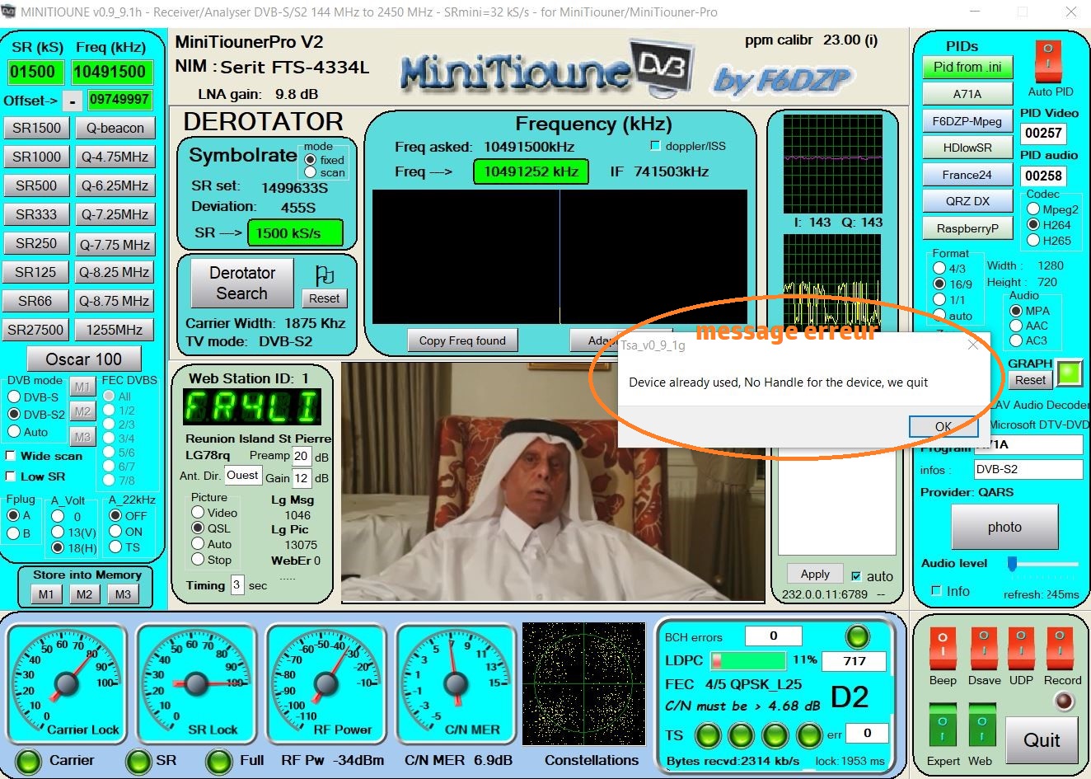Select the H265 codec radio button
Viewport: 1091px width, 779px height.
1033,241
